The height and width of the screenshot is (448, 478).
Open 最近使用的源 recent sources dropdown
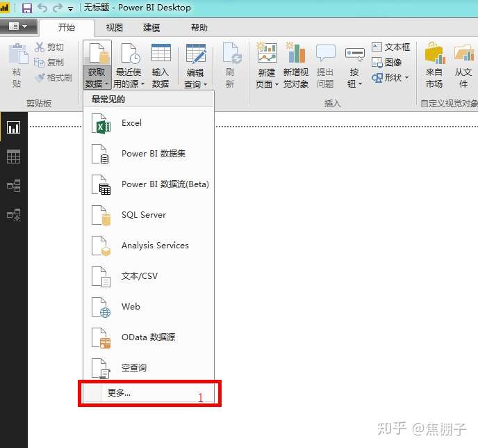pyautogui.click(x=129, y=65)
